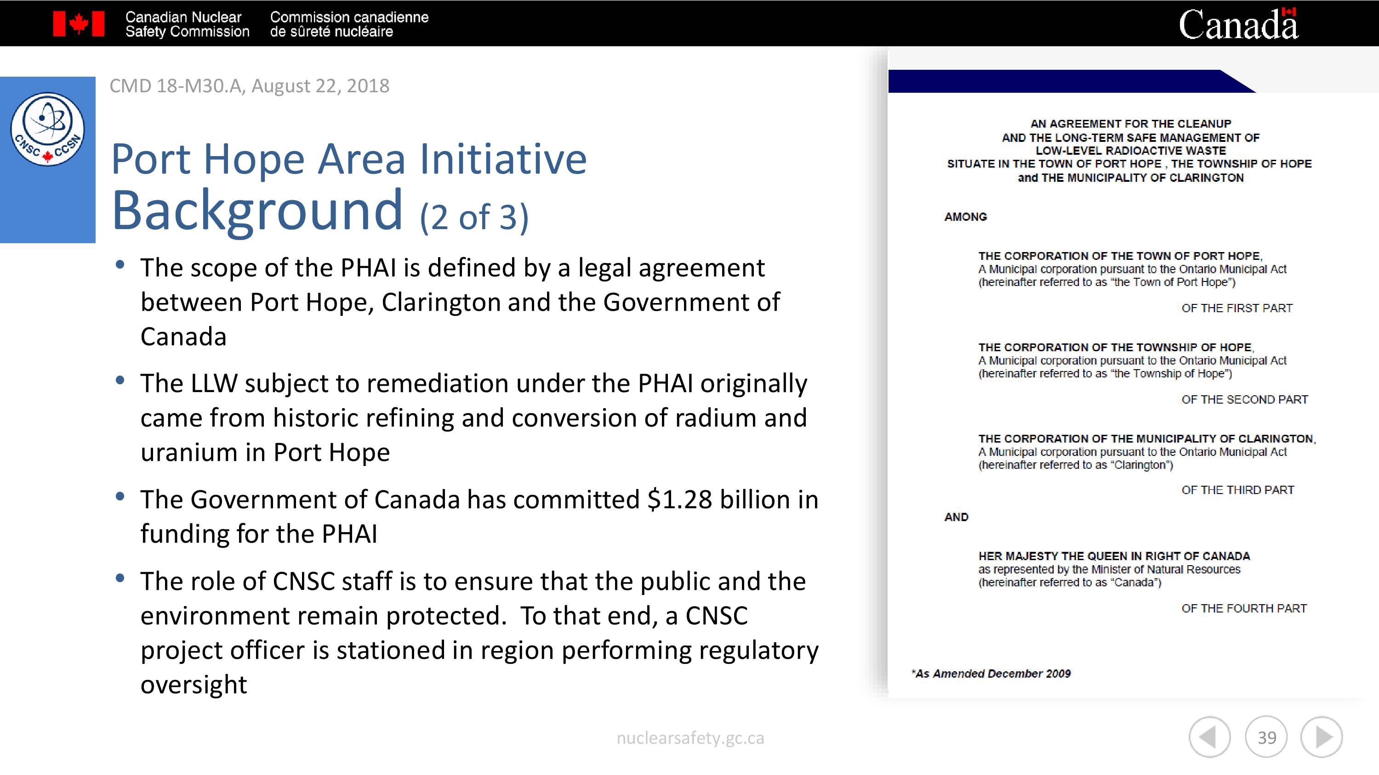This screenshot has height=775, width=1379.
Task: Advance with the next slide arrow
Action: click(1322, 737)
